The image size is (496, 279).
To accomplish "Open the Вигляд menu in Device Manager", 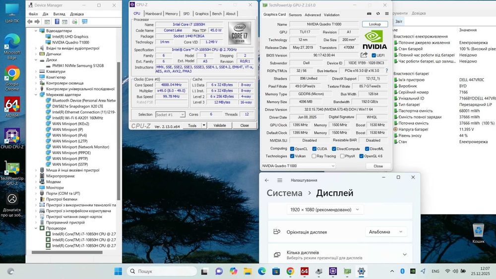I will [59, 14].
